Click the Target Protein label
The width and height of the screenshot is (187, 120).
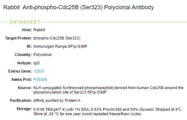tap(18, 38)
